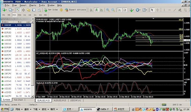Click Market Watch scrollbar down arrow
The image size is (191, 112).
[32, 96]
